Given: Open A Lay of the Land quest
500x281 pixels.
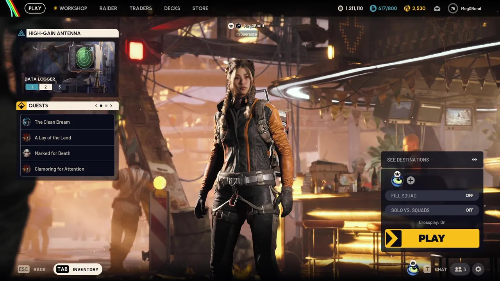Looking at the screenshot, I should 68,138.
